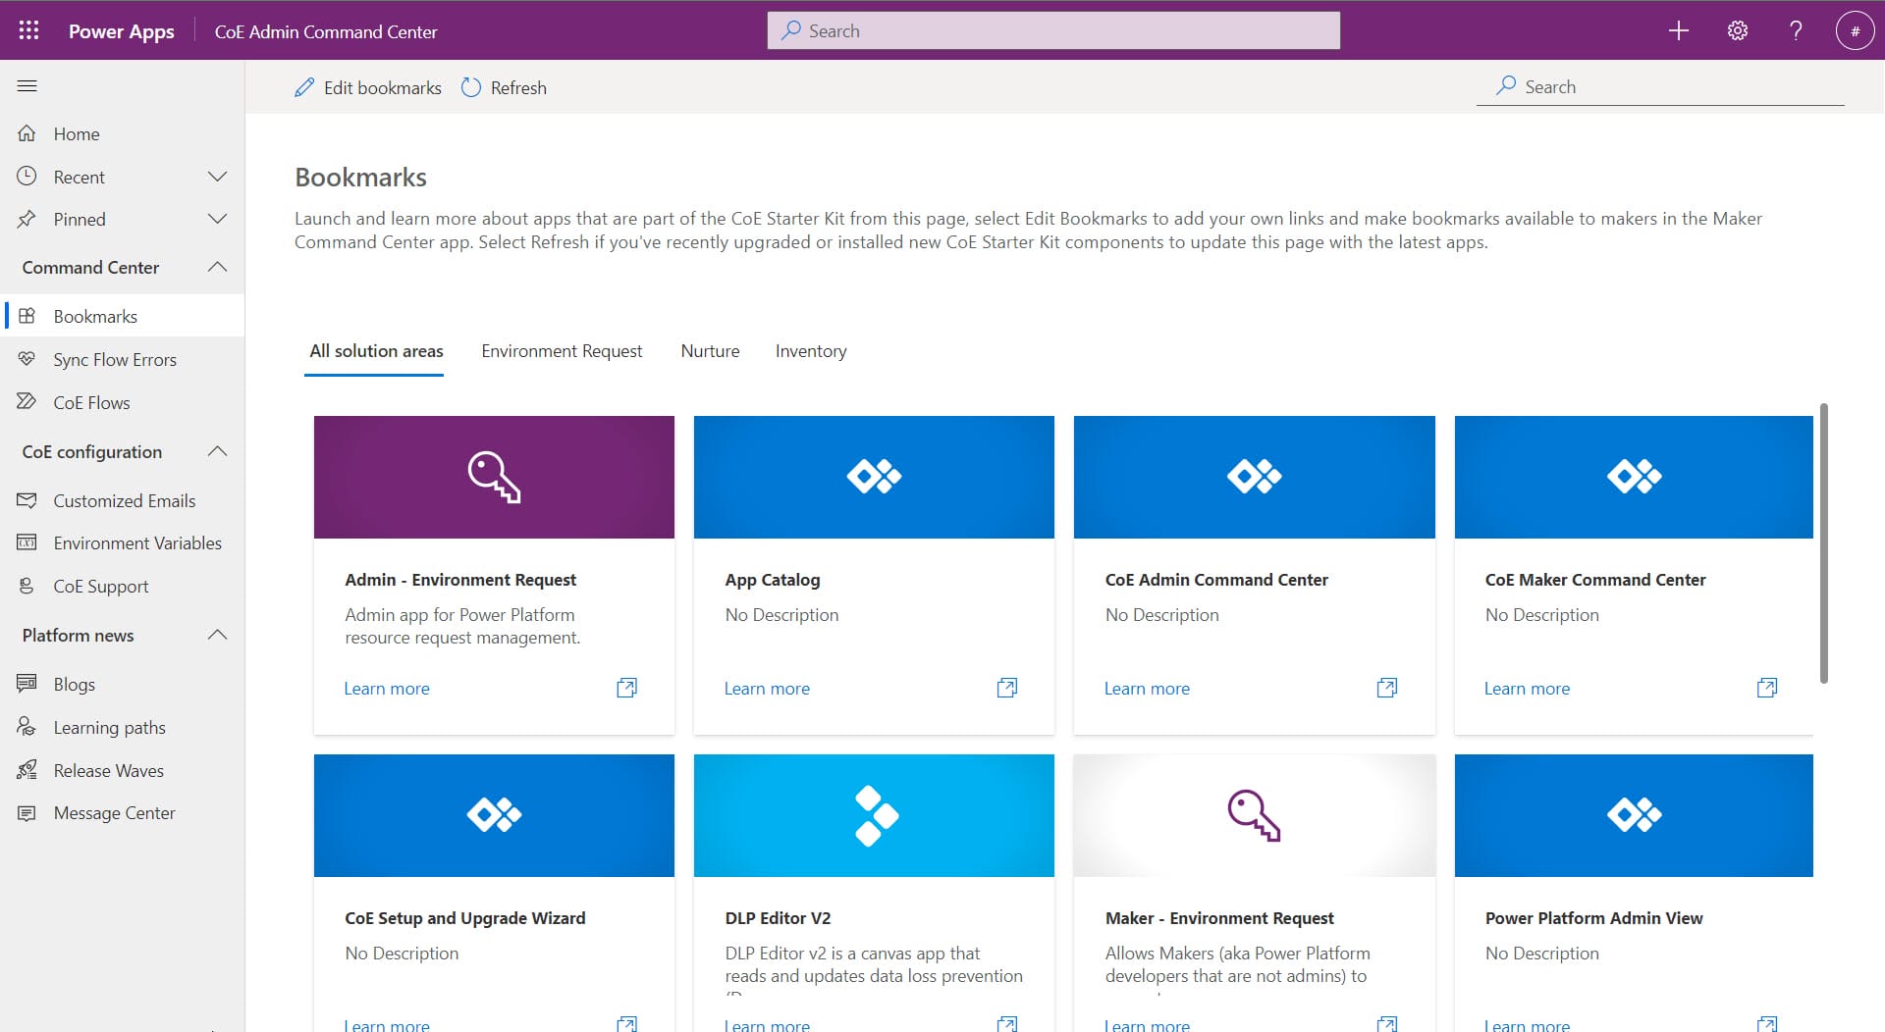Collapse the Command Center section
This screenshot has width=1885, height=1032.
[x=217, y=267]
